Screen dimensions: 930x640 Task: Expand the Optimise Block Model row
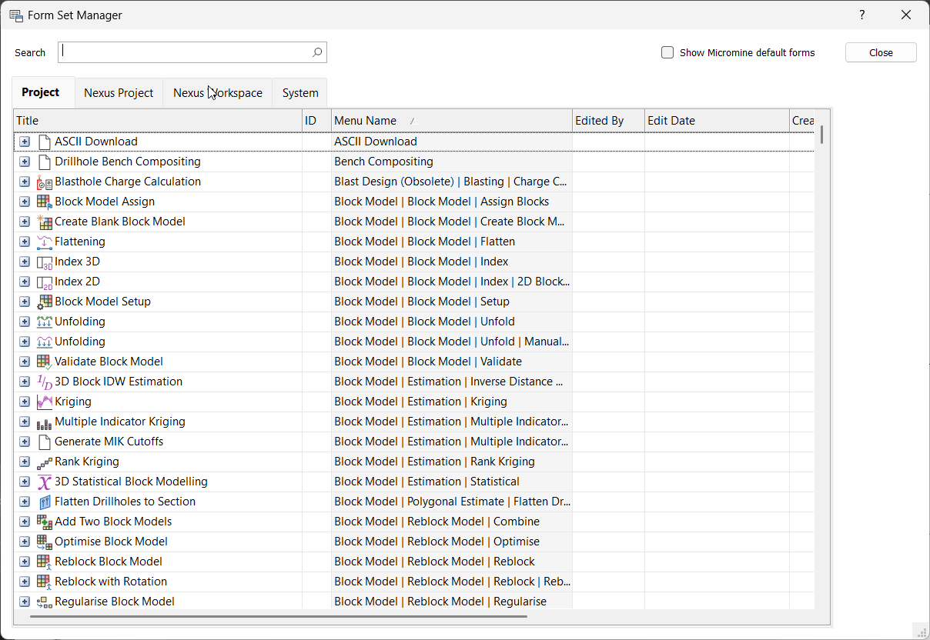pos(25,542)
